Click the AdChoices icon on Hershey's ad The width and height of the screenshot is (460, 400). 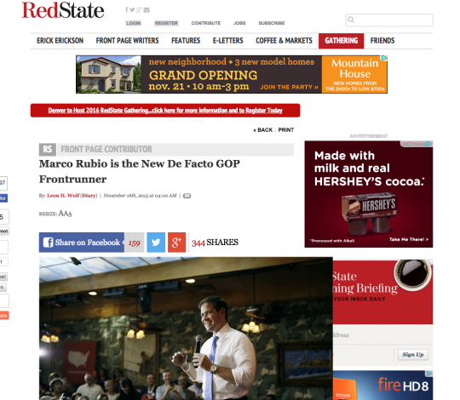coord(428,144)
